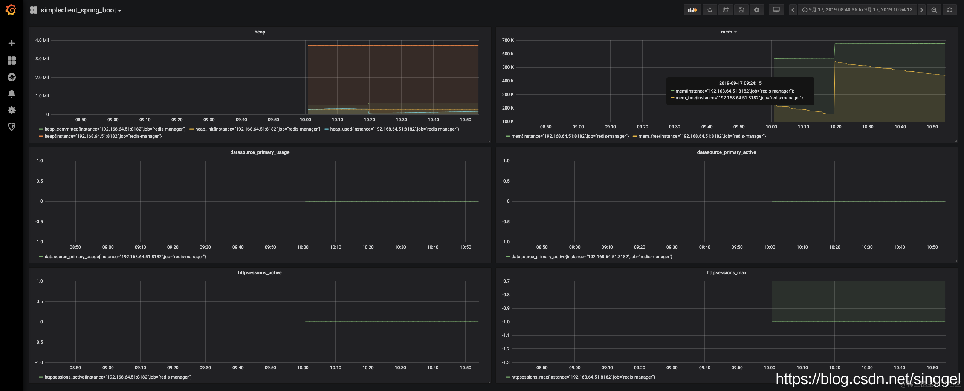Refresh the dashboard
The height and width of the screenshot is (391, 964).
tap(950, 10)
